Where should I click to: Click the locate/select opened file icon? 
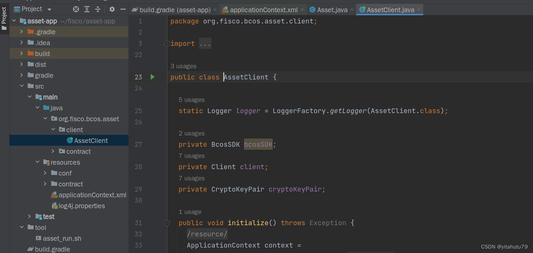[x=76, y=9]
